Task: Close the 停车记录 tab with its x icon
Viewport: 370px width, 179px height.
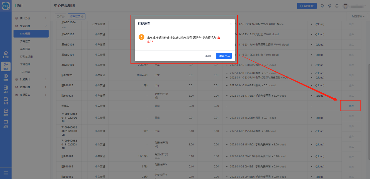Action: (x=82, y=16)
